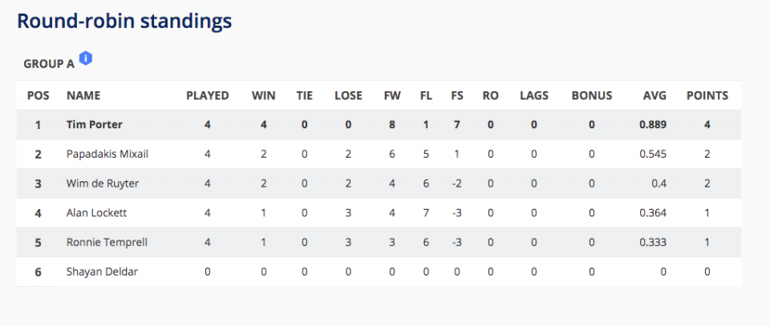The width and height of the screenshot is (770, 326).
Task: Click the FW column header
Action: coord(392,95)
